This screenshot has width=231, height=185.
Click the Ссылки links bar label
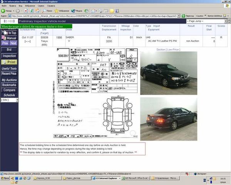(x=199, y=16)
